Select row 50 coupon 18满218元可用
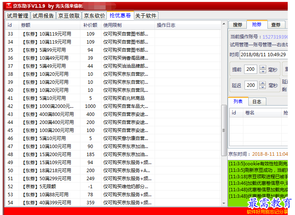Viewport: 295px width, 215px height. coord(113,171)
